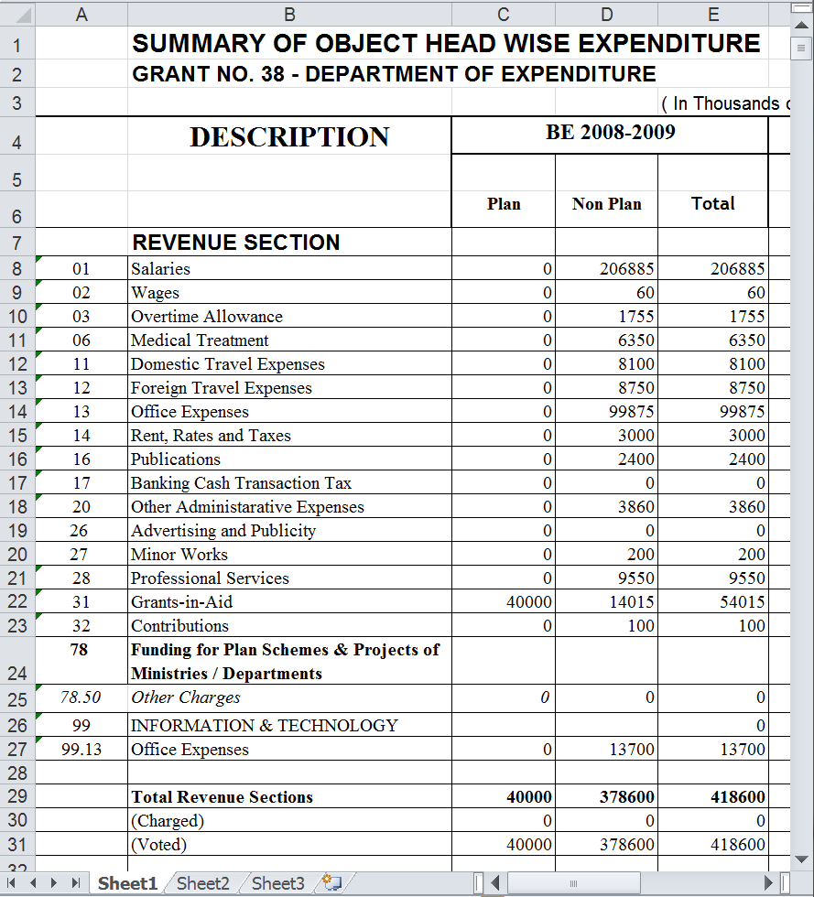Screen dimensions: 814x897
Task: Select column A header
Action: tap(81, 15)
